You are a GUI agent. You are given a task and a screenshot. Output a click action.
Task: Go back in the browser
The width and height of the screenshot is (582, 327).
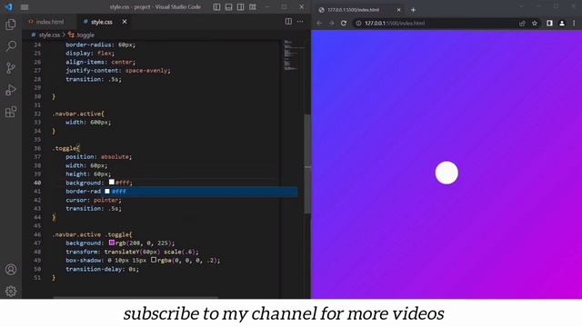(319, 23)
